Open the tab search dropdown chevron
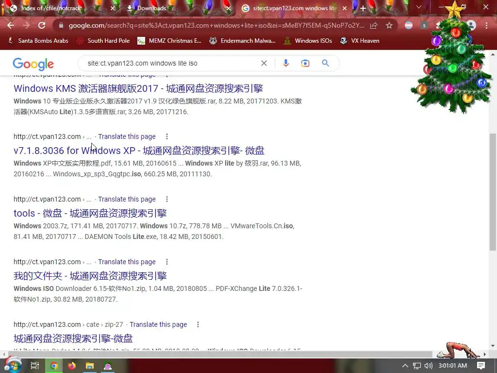Screen dimensions: 497x373 point(418,7)
